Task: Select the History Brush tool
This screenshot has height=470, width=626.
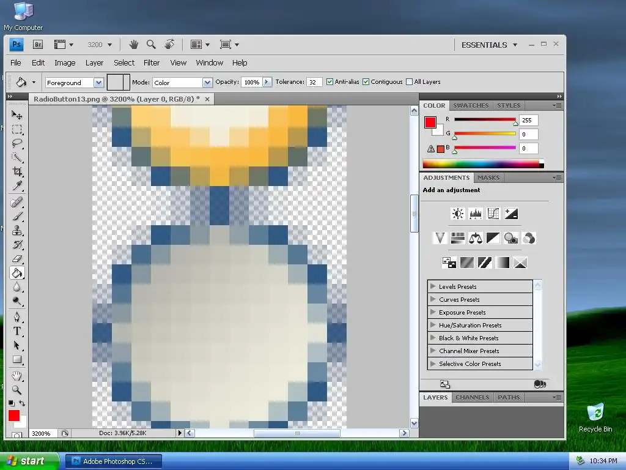Action: click(17, 245)
